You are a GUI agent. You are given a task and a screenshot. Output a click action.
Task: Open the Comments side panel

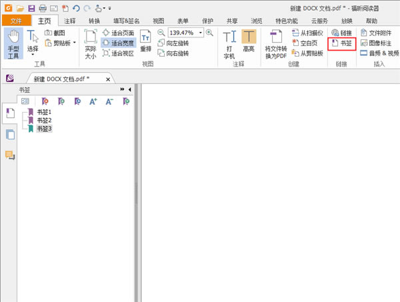click(x=10, y=155)
